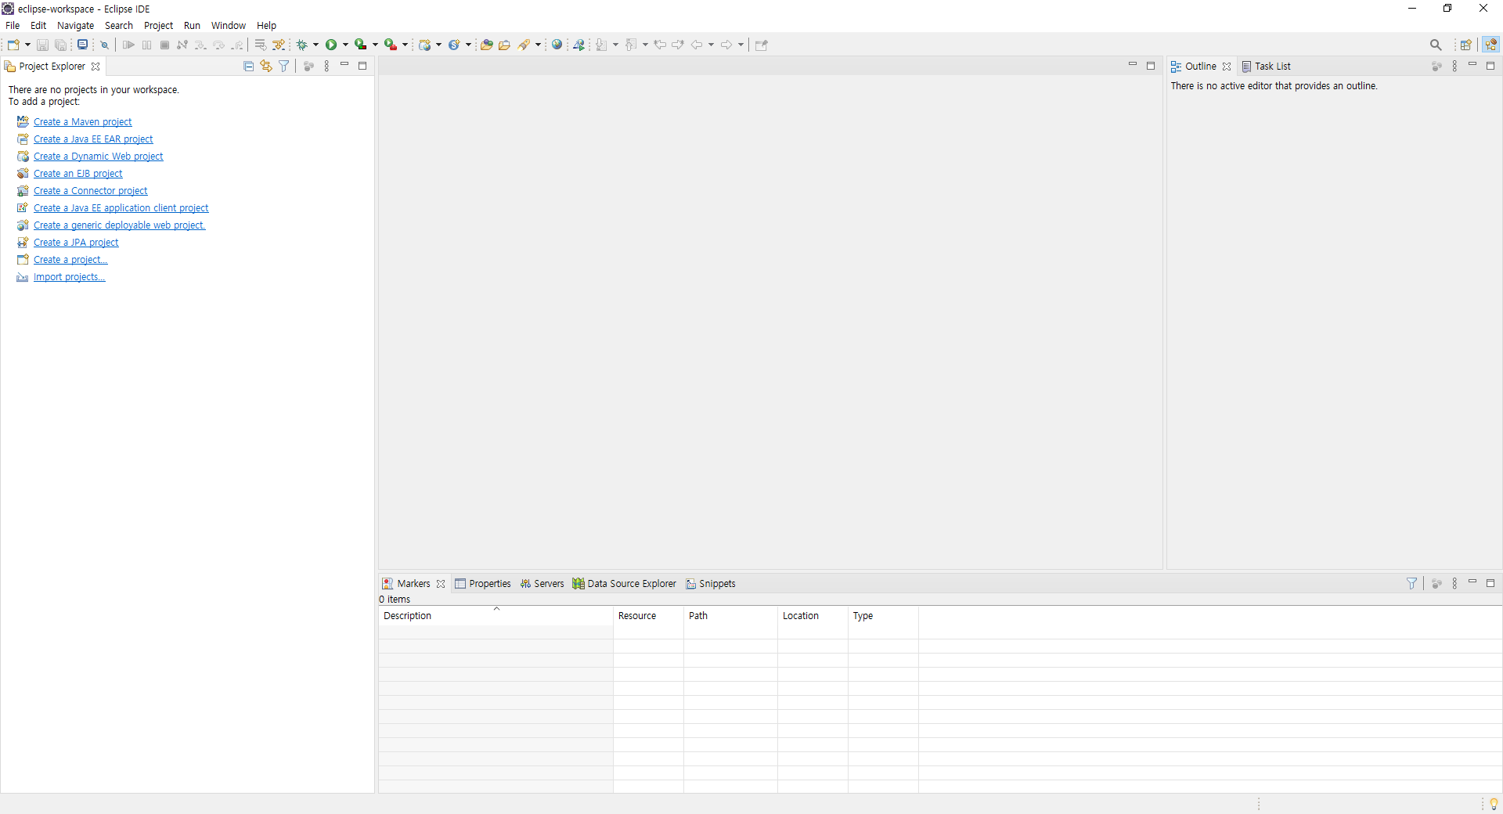1503x814 pixels.
Task: Open the Search toolbar dropdown arrow
Action: [538, 45]
